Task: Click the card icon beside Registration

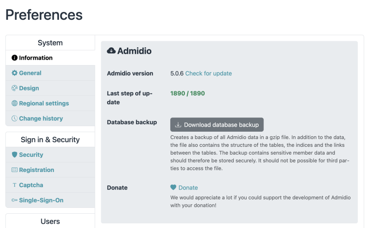Action: 15,170
